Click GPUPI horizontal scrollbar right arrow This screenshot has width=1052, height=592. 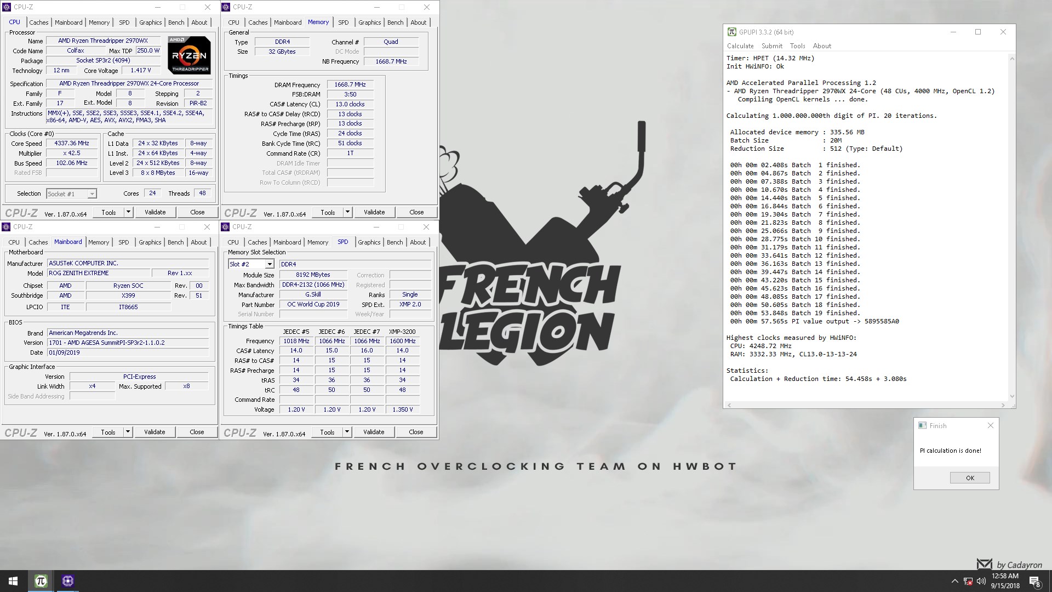[x=1003, y=405]
